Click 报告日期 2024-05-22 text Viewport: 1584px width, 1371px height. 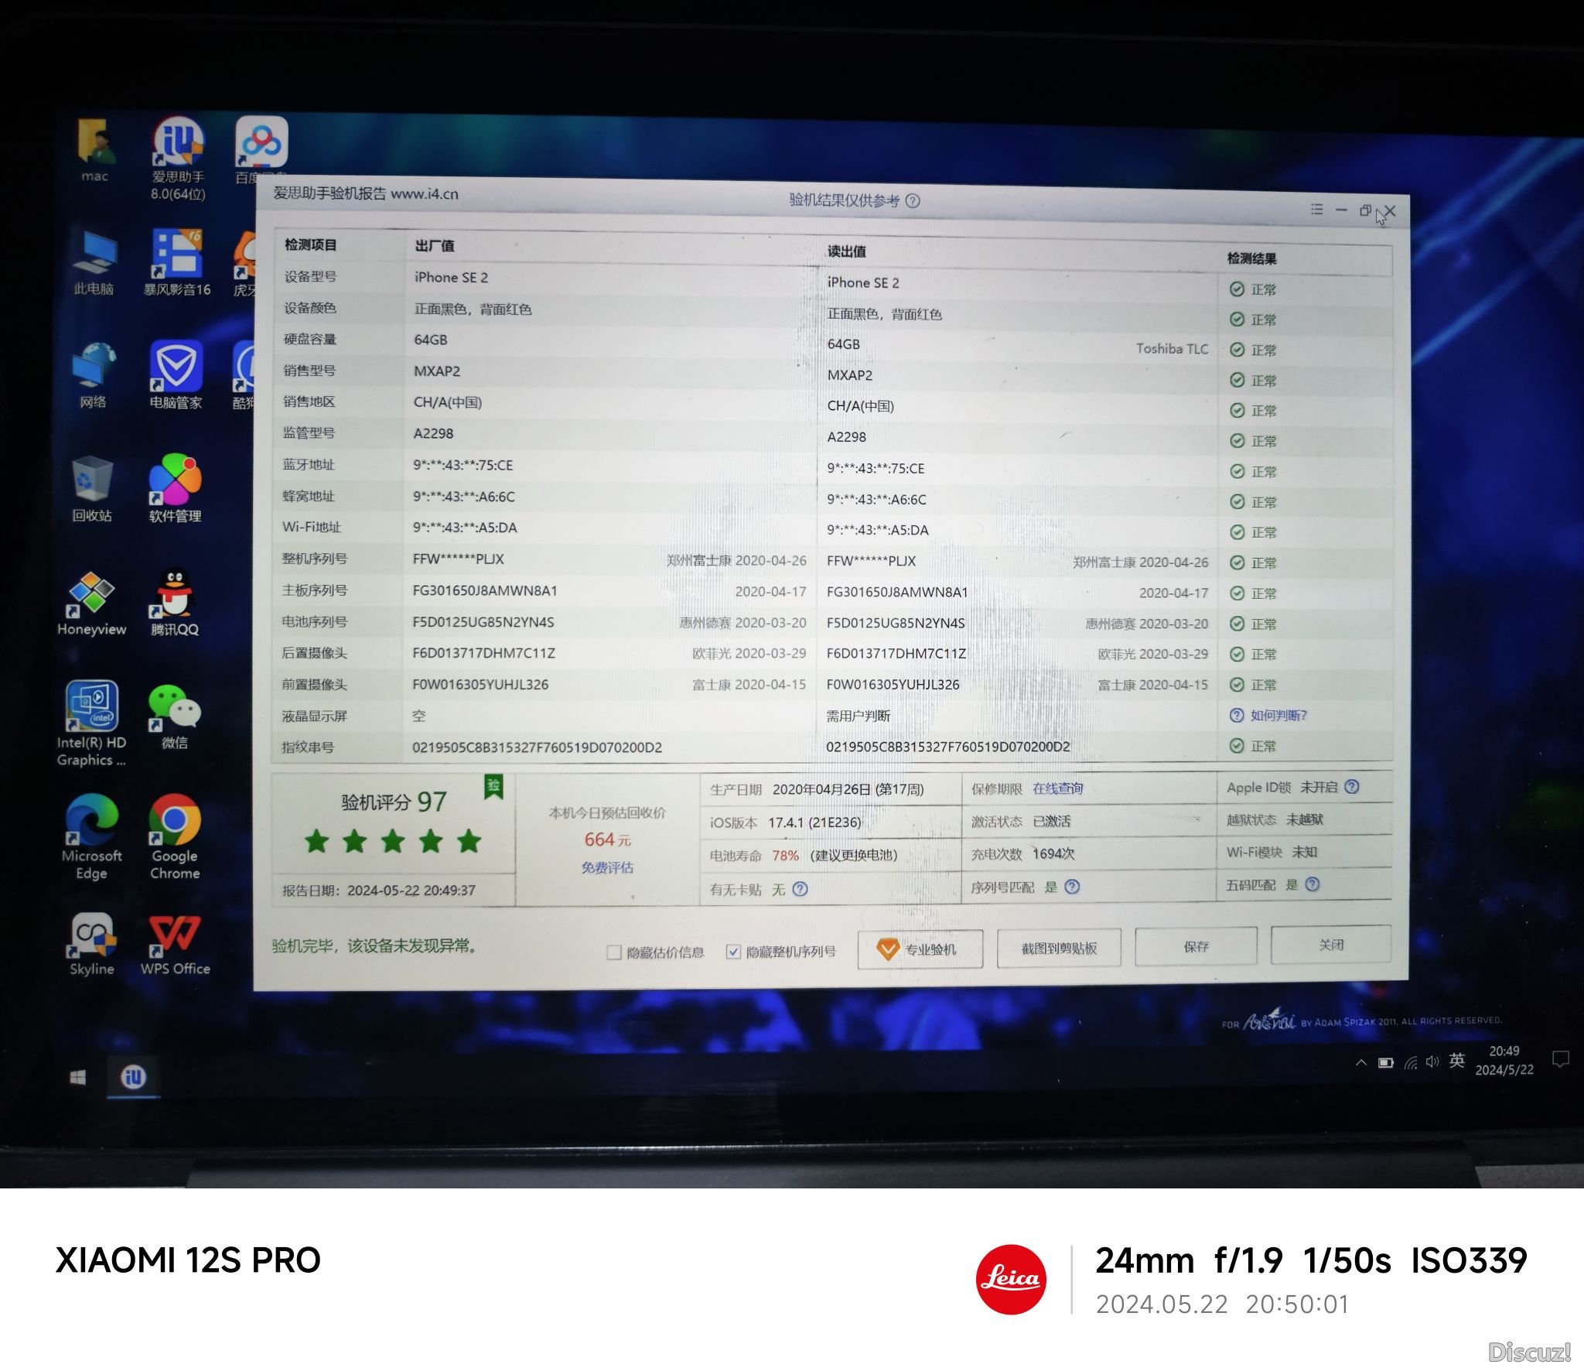[379, 891]
